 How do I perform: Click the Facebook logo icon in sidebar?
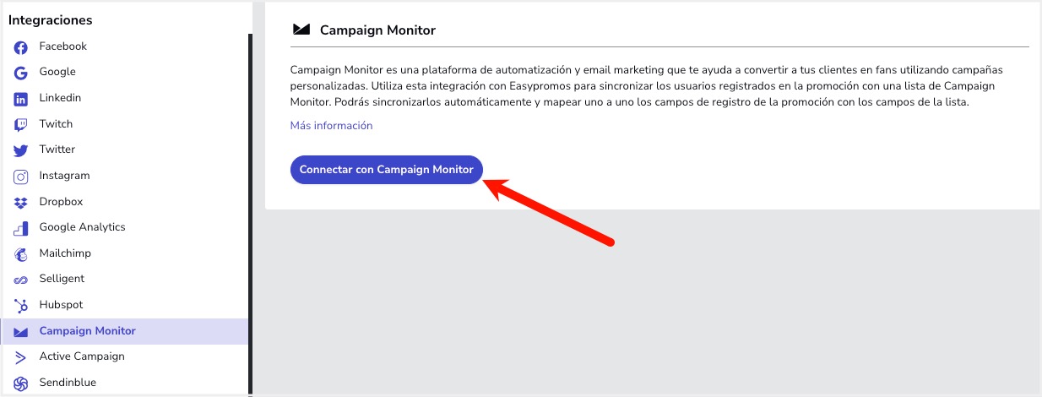21,47
